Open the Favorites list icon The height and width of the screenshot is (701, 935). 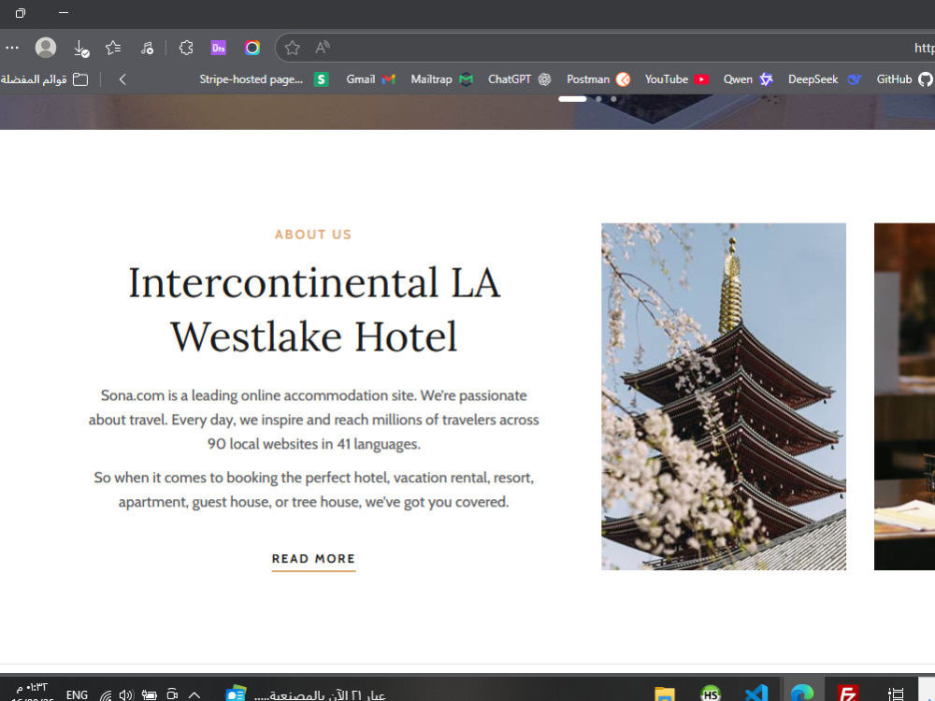113,48
